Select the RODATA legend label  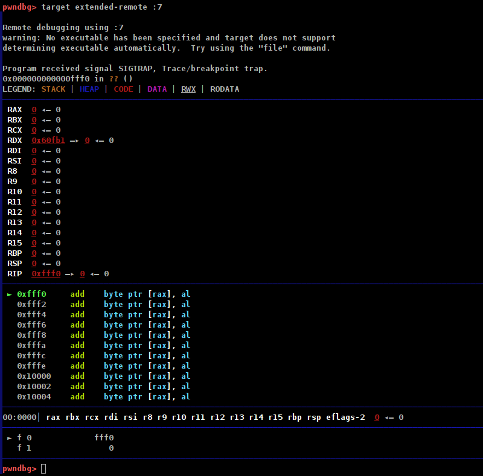225,89
